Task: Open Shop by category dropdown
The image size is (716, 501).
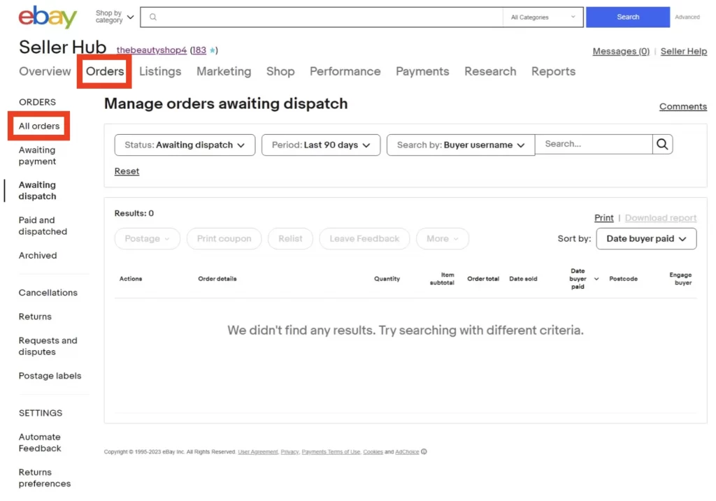Action: click(115, 17)
